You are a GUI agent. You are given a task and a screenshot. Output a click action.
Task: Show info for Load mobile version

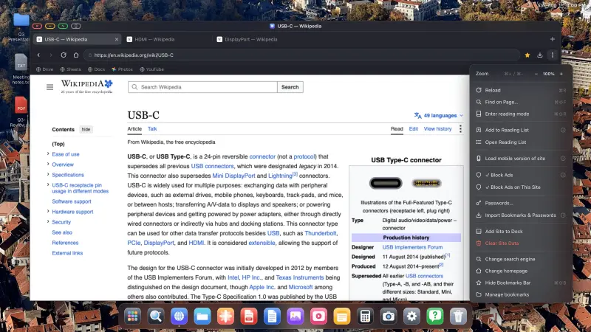tap(563, 159)
